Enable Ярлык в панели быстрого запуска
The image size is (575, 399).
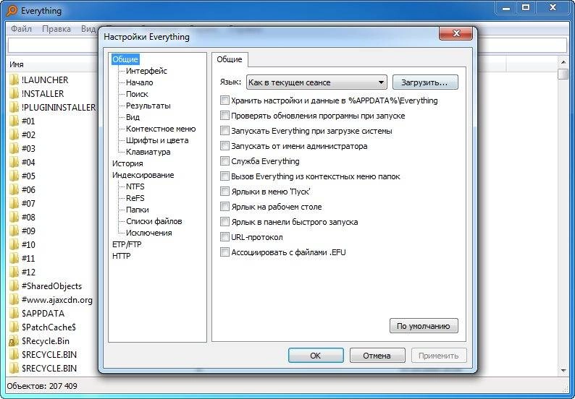pyautogui.click(x=224, y=222)
